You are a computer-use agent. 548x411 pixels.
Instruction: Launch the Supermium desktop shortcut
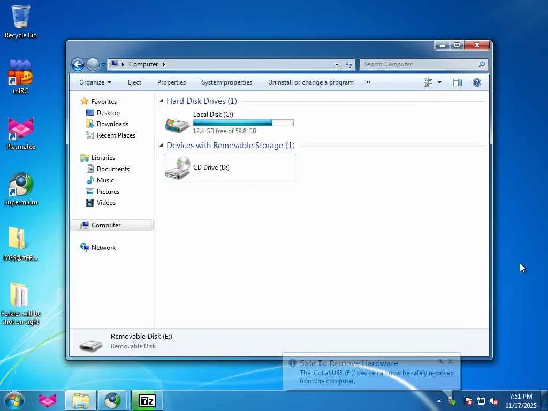pos(21,189)
